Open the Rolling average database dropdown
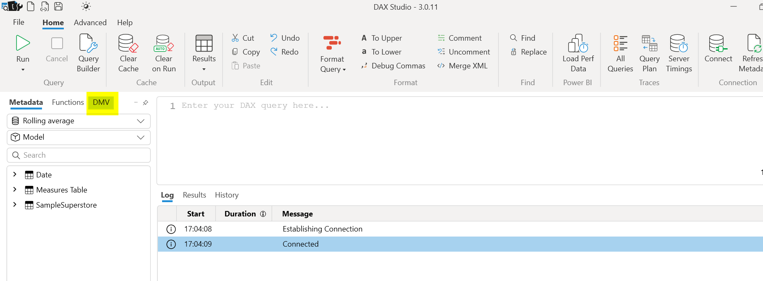763x281 pixels. coord(79,121)
